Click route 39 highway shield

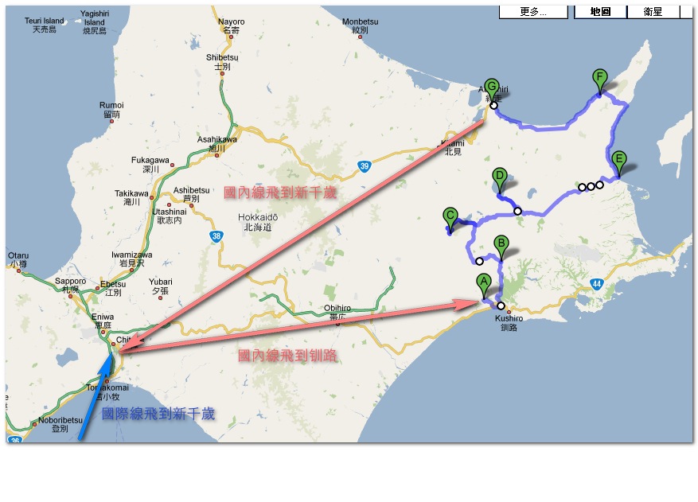(x=365, y=166)
